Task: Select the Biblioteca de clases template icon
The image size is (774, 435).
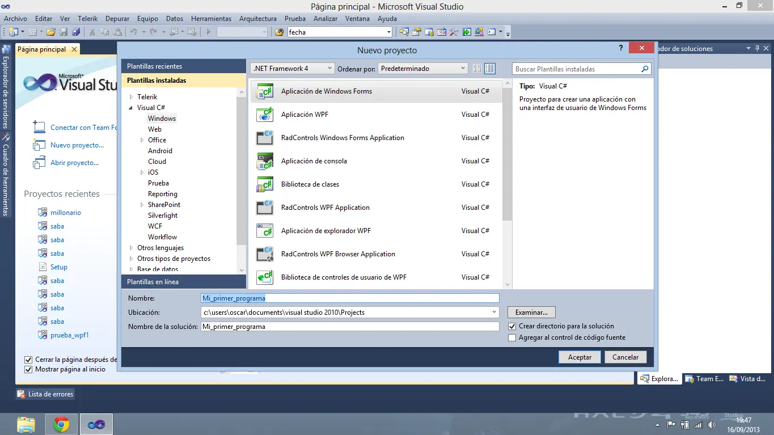Action: tap(265, 184)
